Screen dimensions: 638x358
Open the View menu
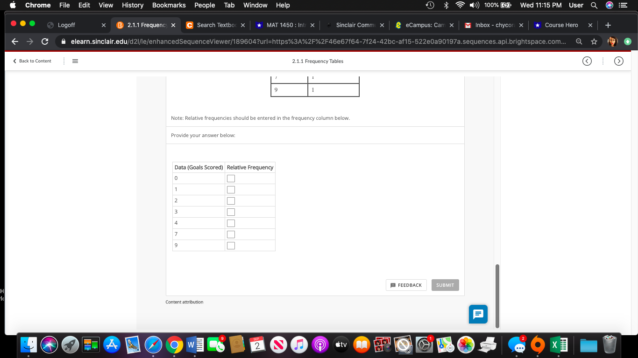click(x=106, y=5)
